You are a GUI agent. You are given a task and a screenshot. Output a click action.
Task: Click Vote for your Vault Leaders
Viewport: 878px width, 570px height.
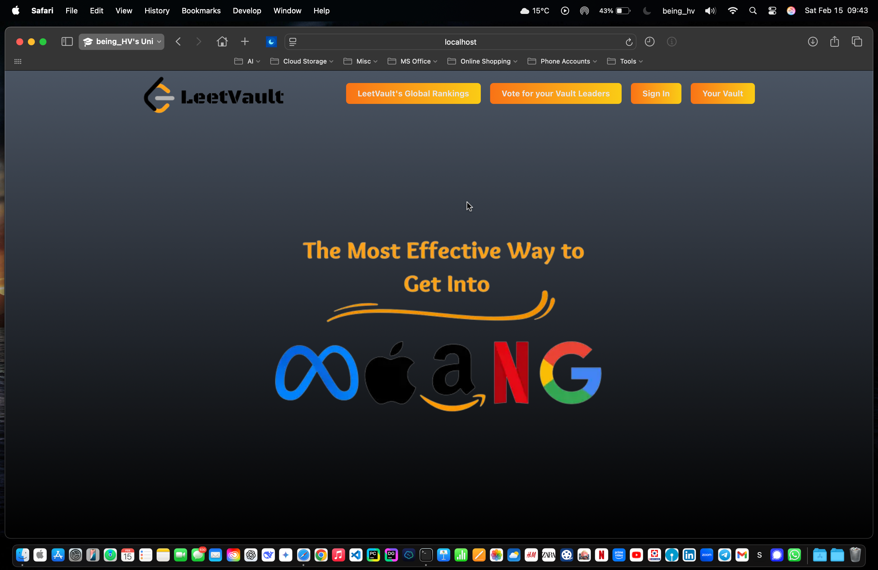click(555, 93)
